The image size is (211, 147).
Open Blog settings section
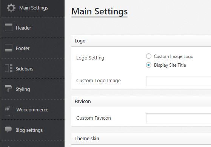point(32,130)
